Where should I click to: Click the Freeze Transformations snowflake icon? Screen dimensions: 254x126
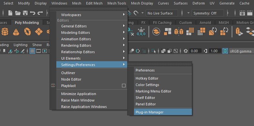[141, 32]
